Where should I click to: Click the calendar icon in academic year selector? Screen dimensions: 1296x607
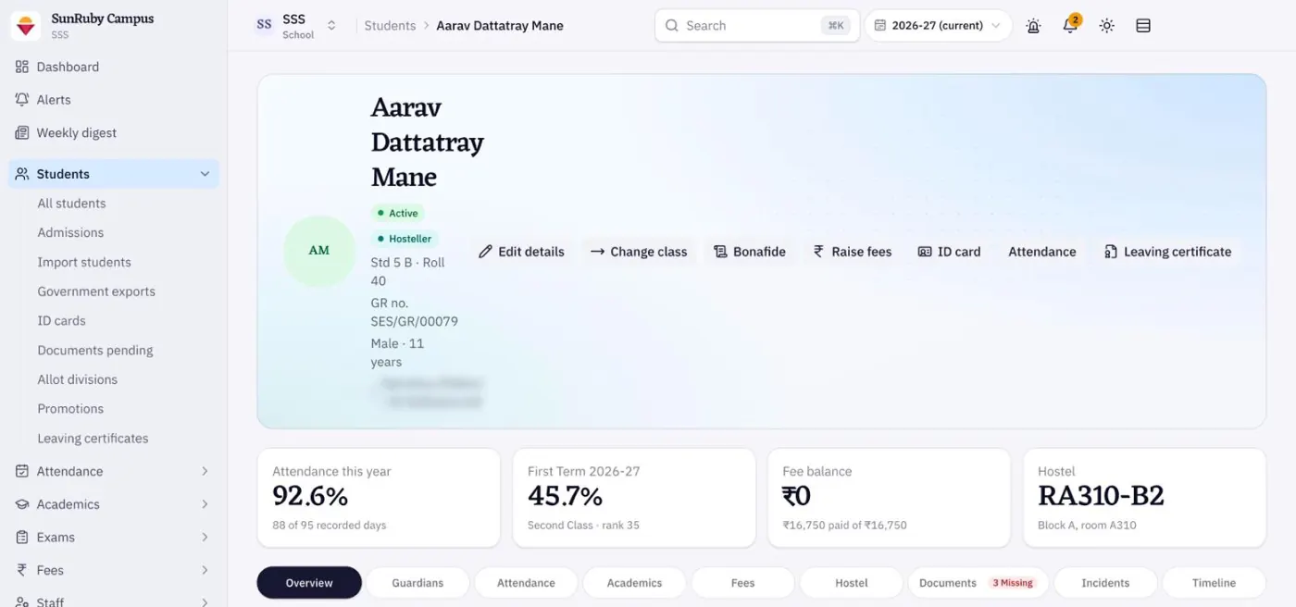880,26
